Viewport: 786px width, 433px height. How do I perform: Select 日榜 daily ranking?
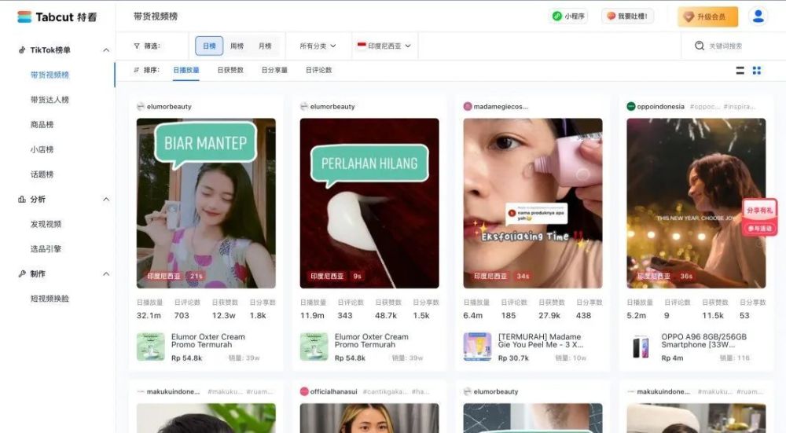click(x=209, y=46)
